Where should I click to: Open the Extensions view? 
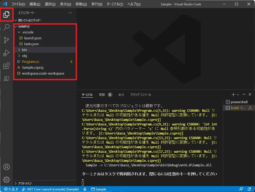coord(6,66)
